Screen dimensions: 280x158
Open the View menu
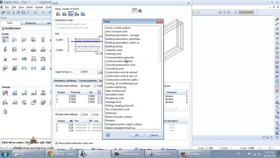coord(21,7)
